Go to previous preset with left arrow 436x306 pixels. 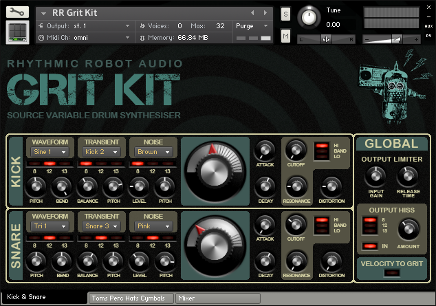click(x=252, y=13)
